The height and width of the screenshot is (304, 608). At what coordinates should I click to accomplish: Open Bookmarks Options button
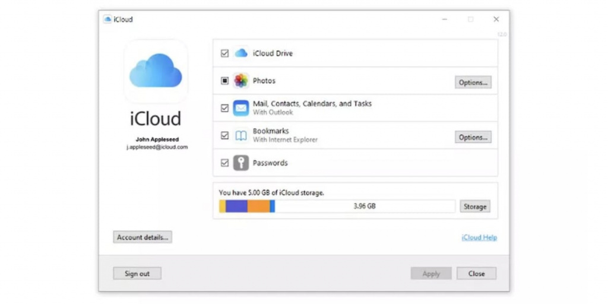coord(473,137)
